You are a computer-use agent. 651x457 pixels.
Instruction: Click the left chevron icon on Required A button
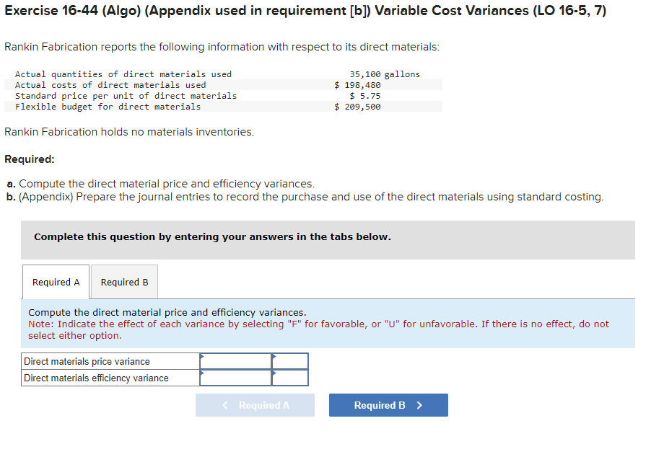coord(224,405)
